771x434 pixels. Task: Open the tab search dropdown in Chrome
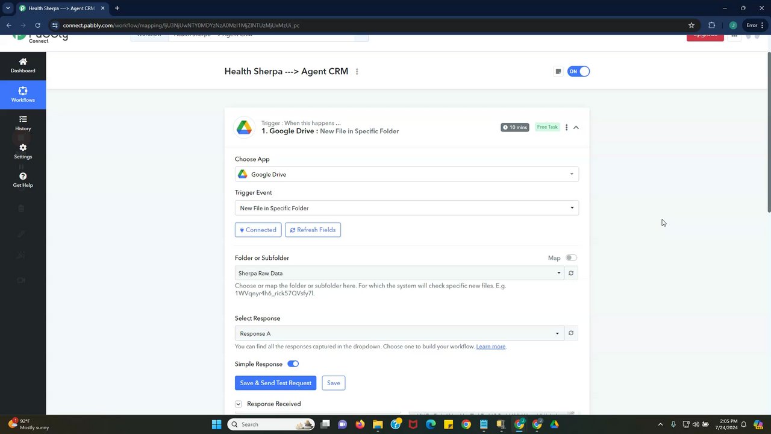click(8, 8)
